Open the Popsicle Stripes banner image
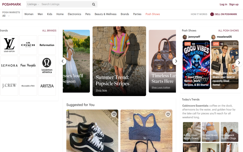This screenshot has width=243, height=152. coord(119,61)
